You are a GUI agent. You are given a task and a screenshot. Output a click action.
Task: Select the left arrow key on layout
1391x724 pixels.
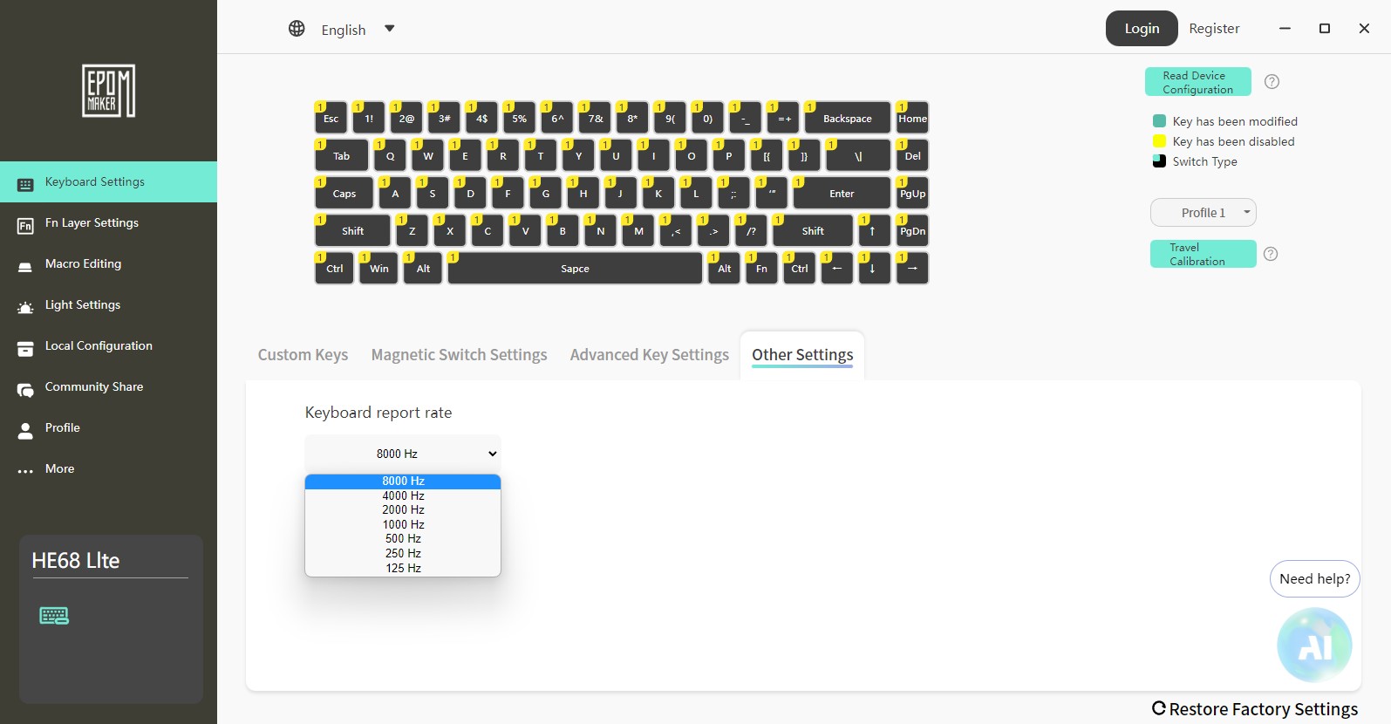coord(836,269)
